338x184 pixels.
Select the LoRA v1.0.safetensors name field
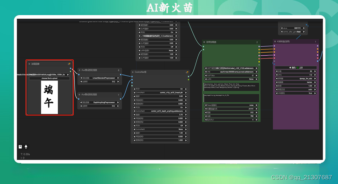158,36
